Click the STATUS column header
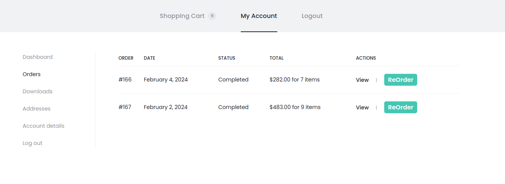 pos(227,58)
